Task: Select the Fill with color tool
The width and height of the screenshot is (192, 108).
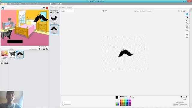Action: coord(187,34)
